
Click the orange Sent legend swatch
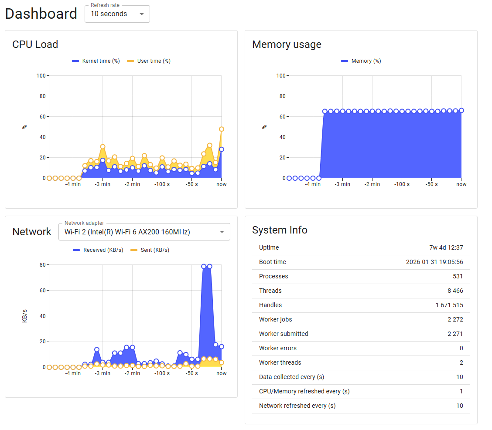pos(134,250)
